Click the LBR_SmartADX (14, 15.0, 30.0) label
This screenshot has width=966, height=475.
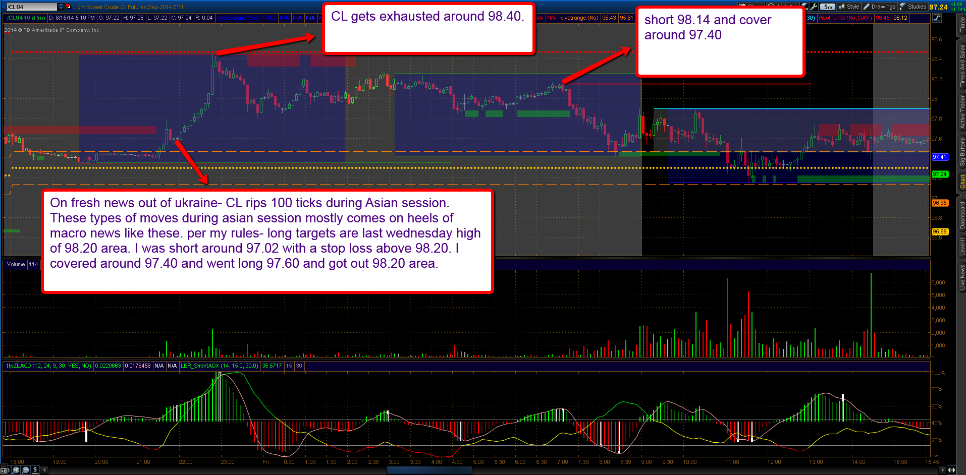220,366
